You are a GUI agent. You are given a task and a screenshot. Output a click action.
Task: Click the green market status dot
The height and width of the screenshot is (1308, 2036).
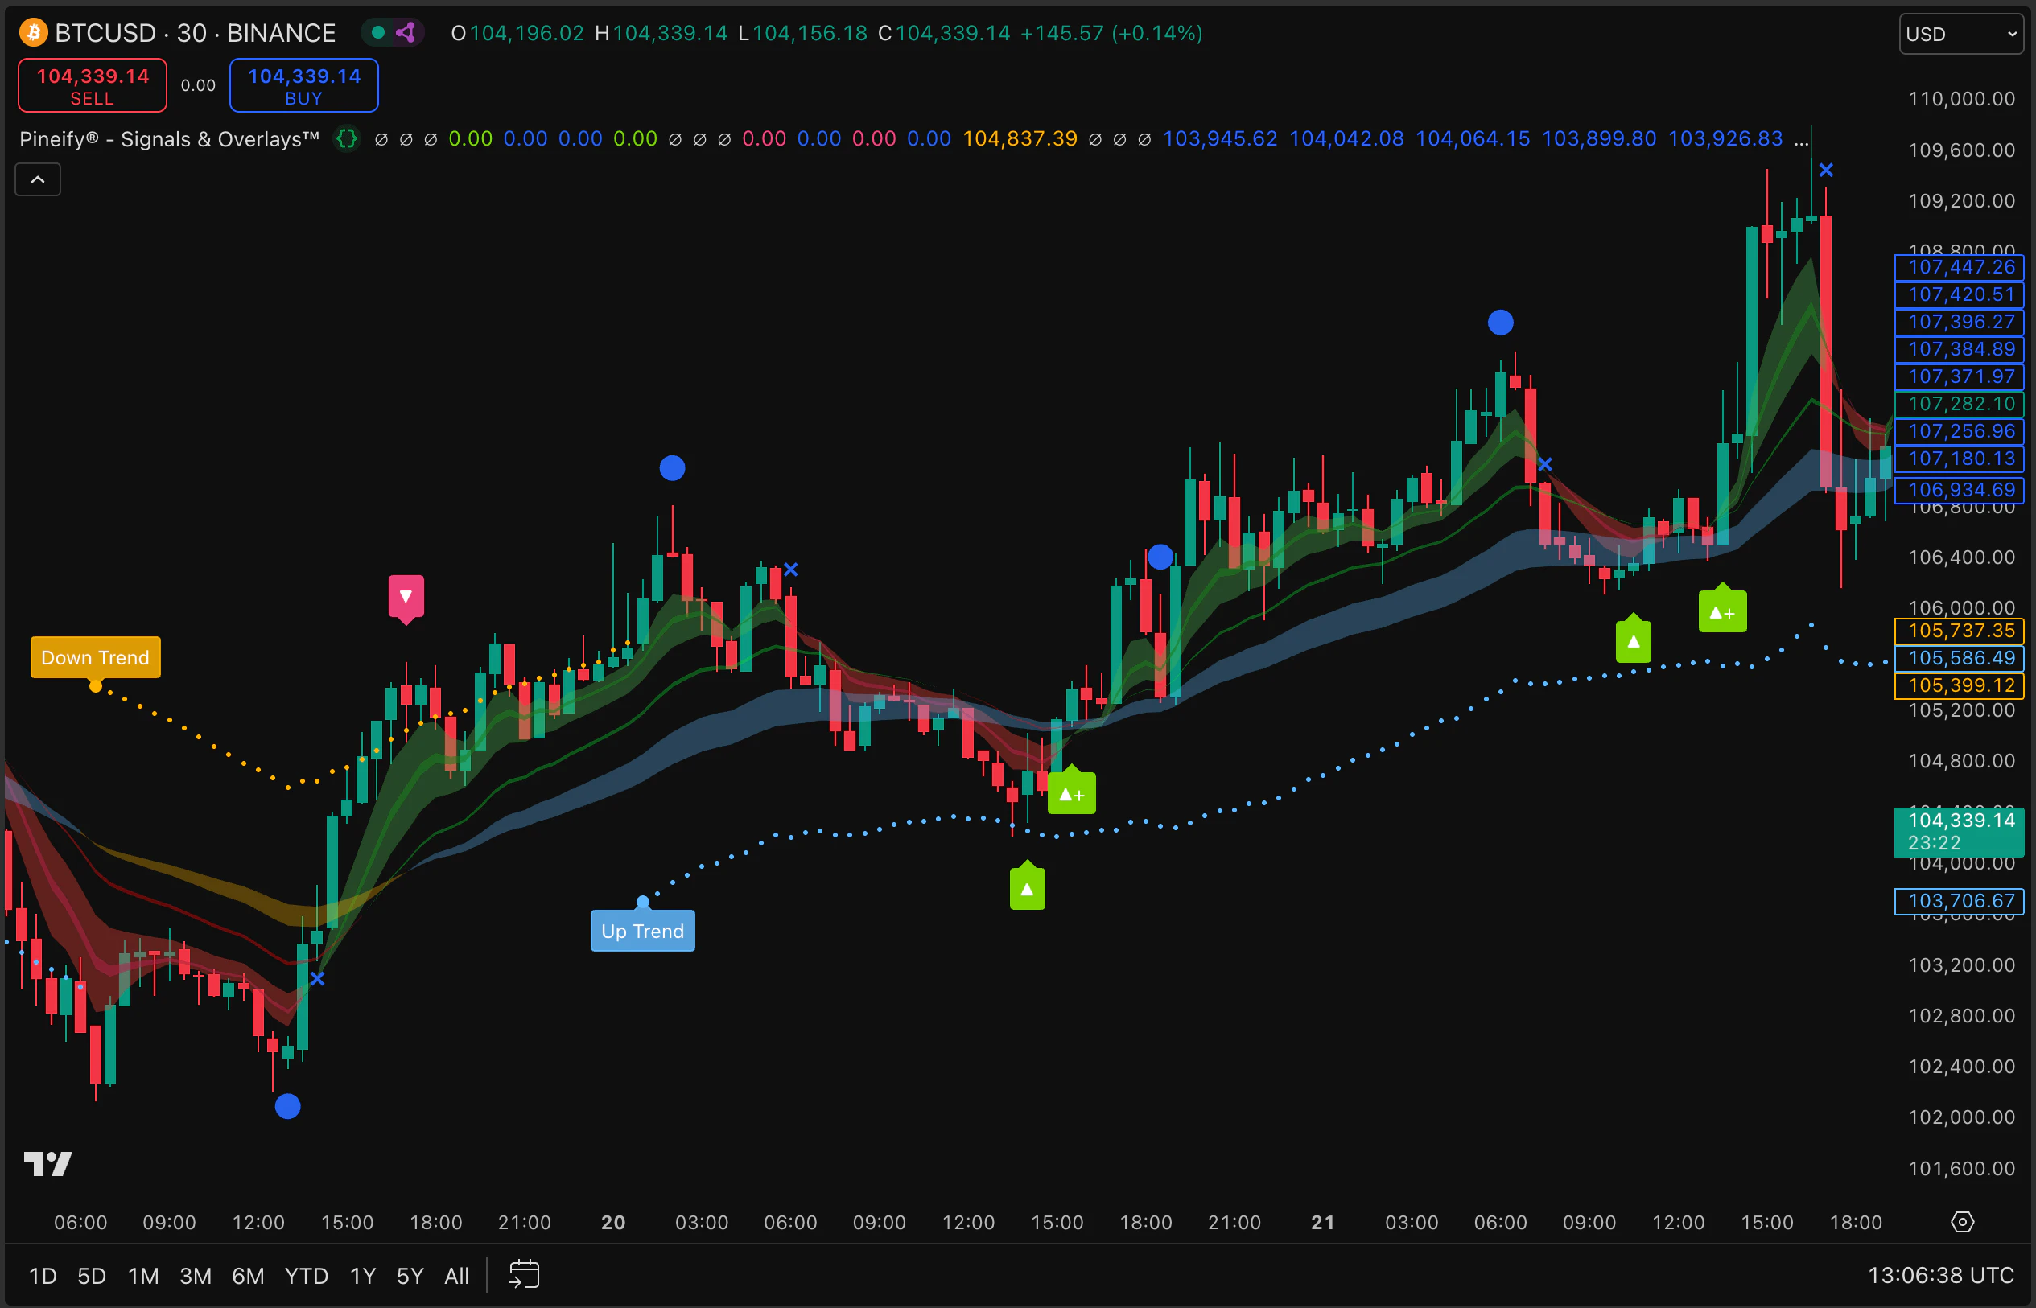(379, 33)
